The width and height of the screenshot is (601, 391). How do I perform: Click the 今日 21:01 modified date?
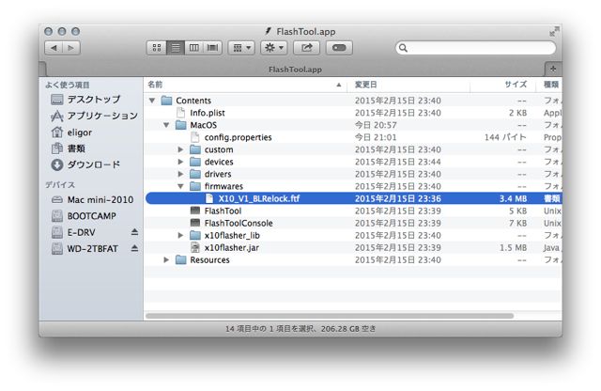point(376,137)
